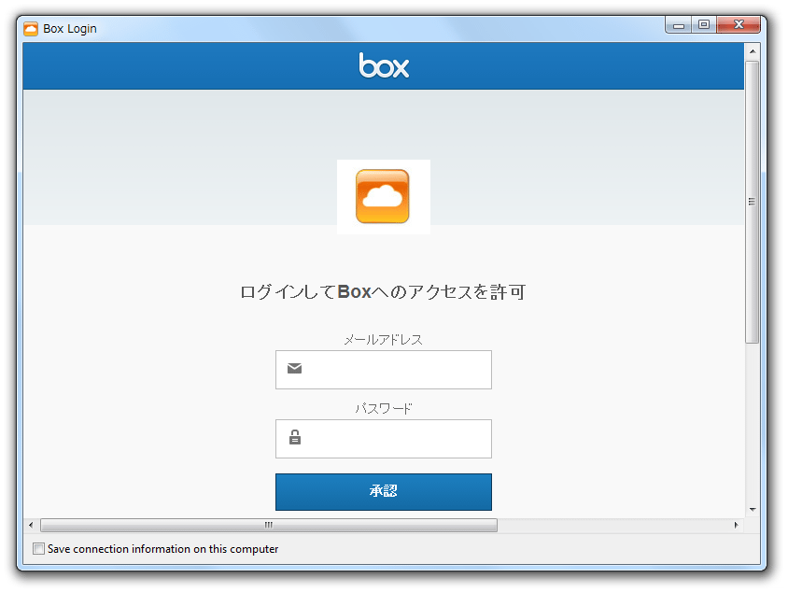Click the horizontal scrollbar left arrow
Screen dimensions: 788x592
point(31,525)
